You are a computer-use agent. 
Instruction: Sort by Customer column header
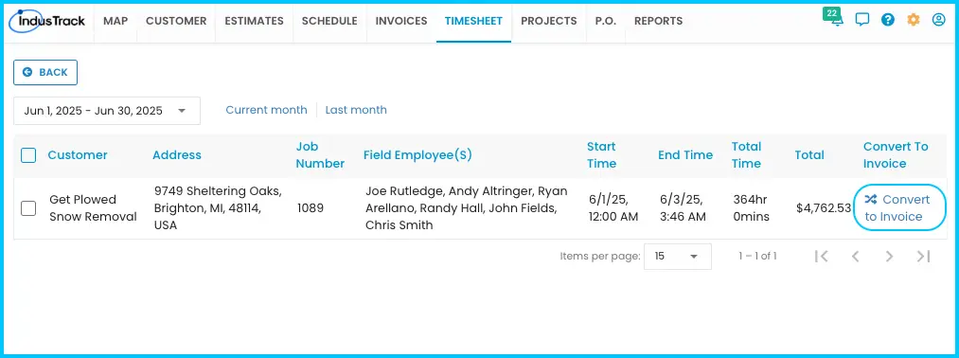[78, 155]
